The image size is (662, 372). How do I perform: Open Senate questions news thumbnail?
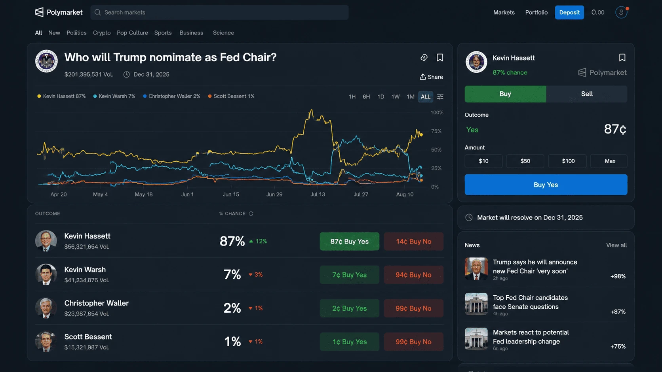pyautogui.click(x=476, y=304)
